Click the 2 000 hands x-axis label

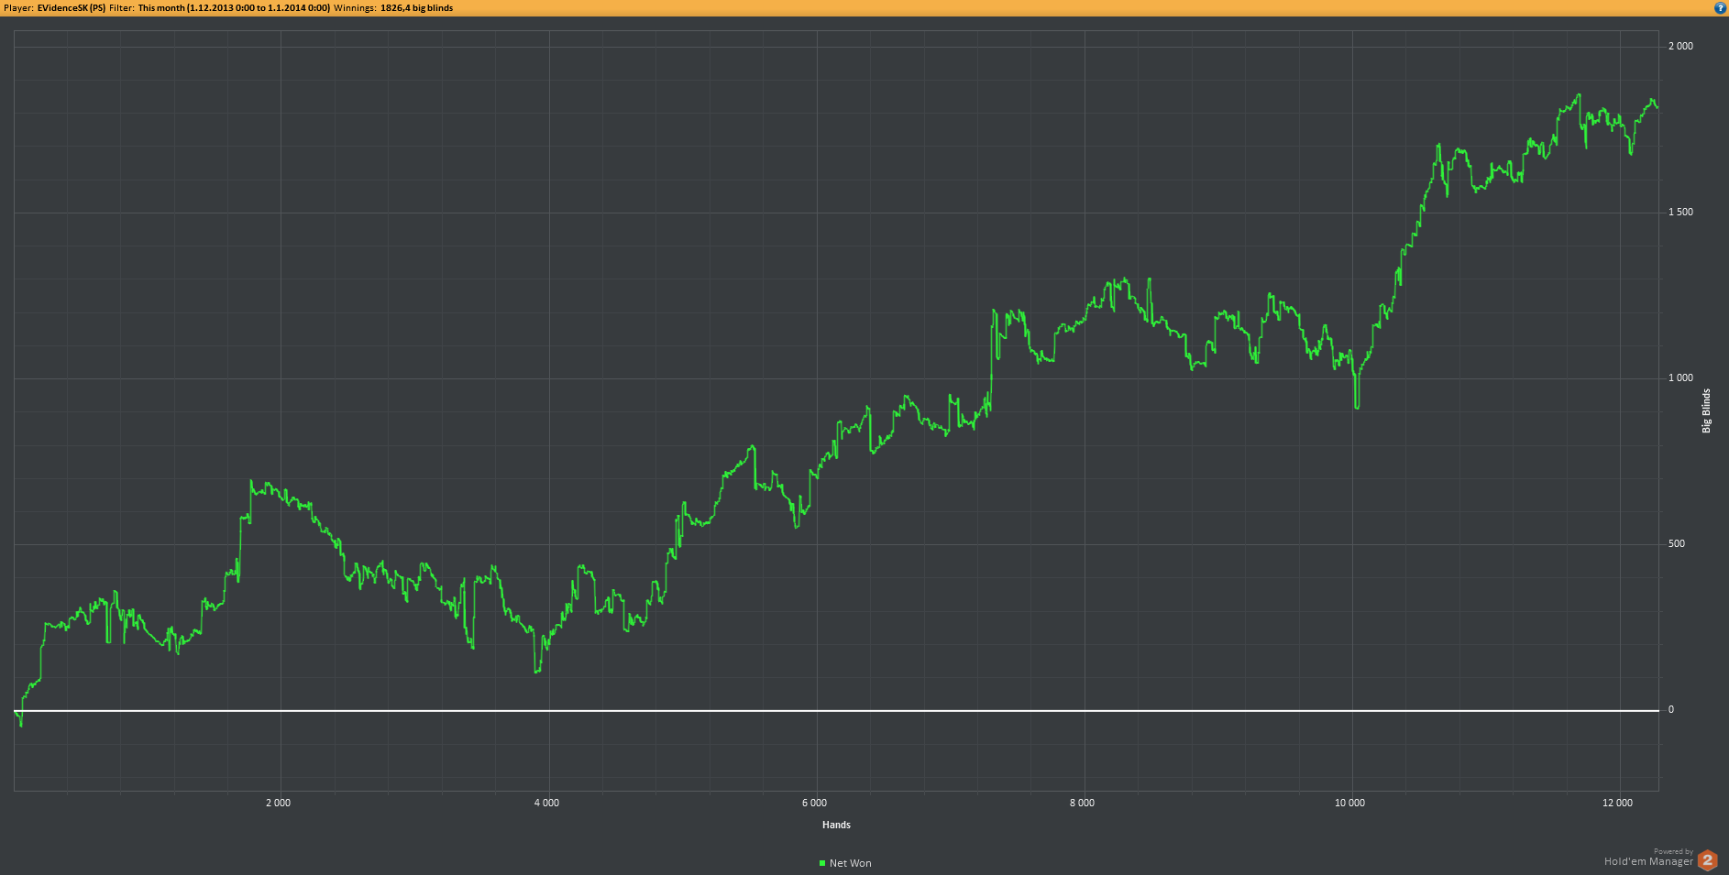tap(278, 803)
